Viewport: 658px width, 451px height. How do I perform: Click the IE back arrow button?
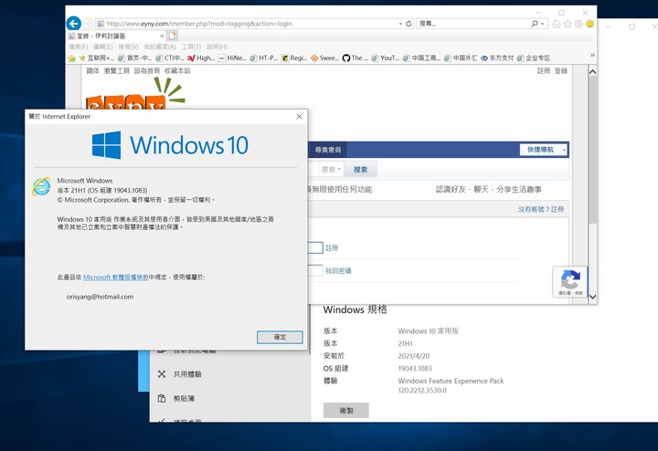(x=74, y=23)
